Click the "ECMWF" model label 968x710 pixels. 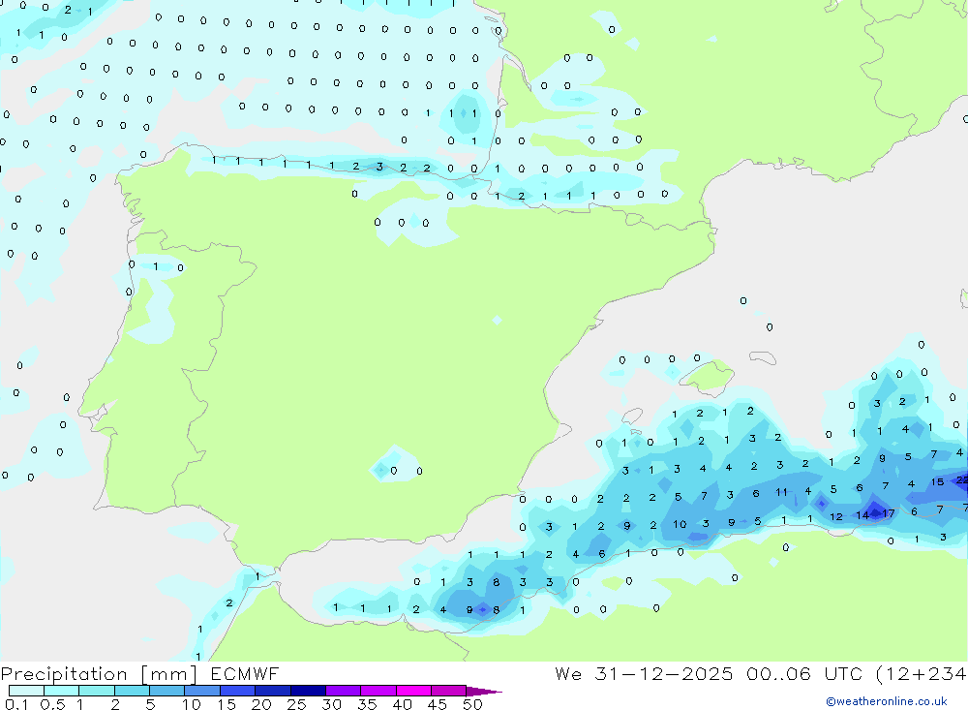pos(245,673)
